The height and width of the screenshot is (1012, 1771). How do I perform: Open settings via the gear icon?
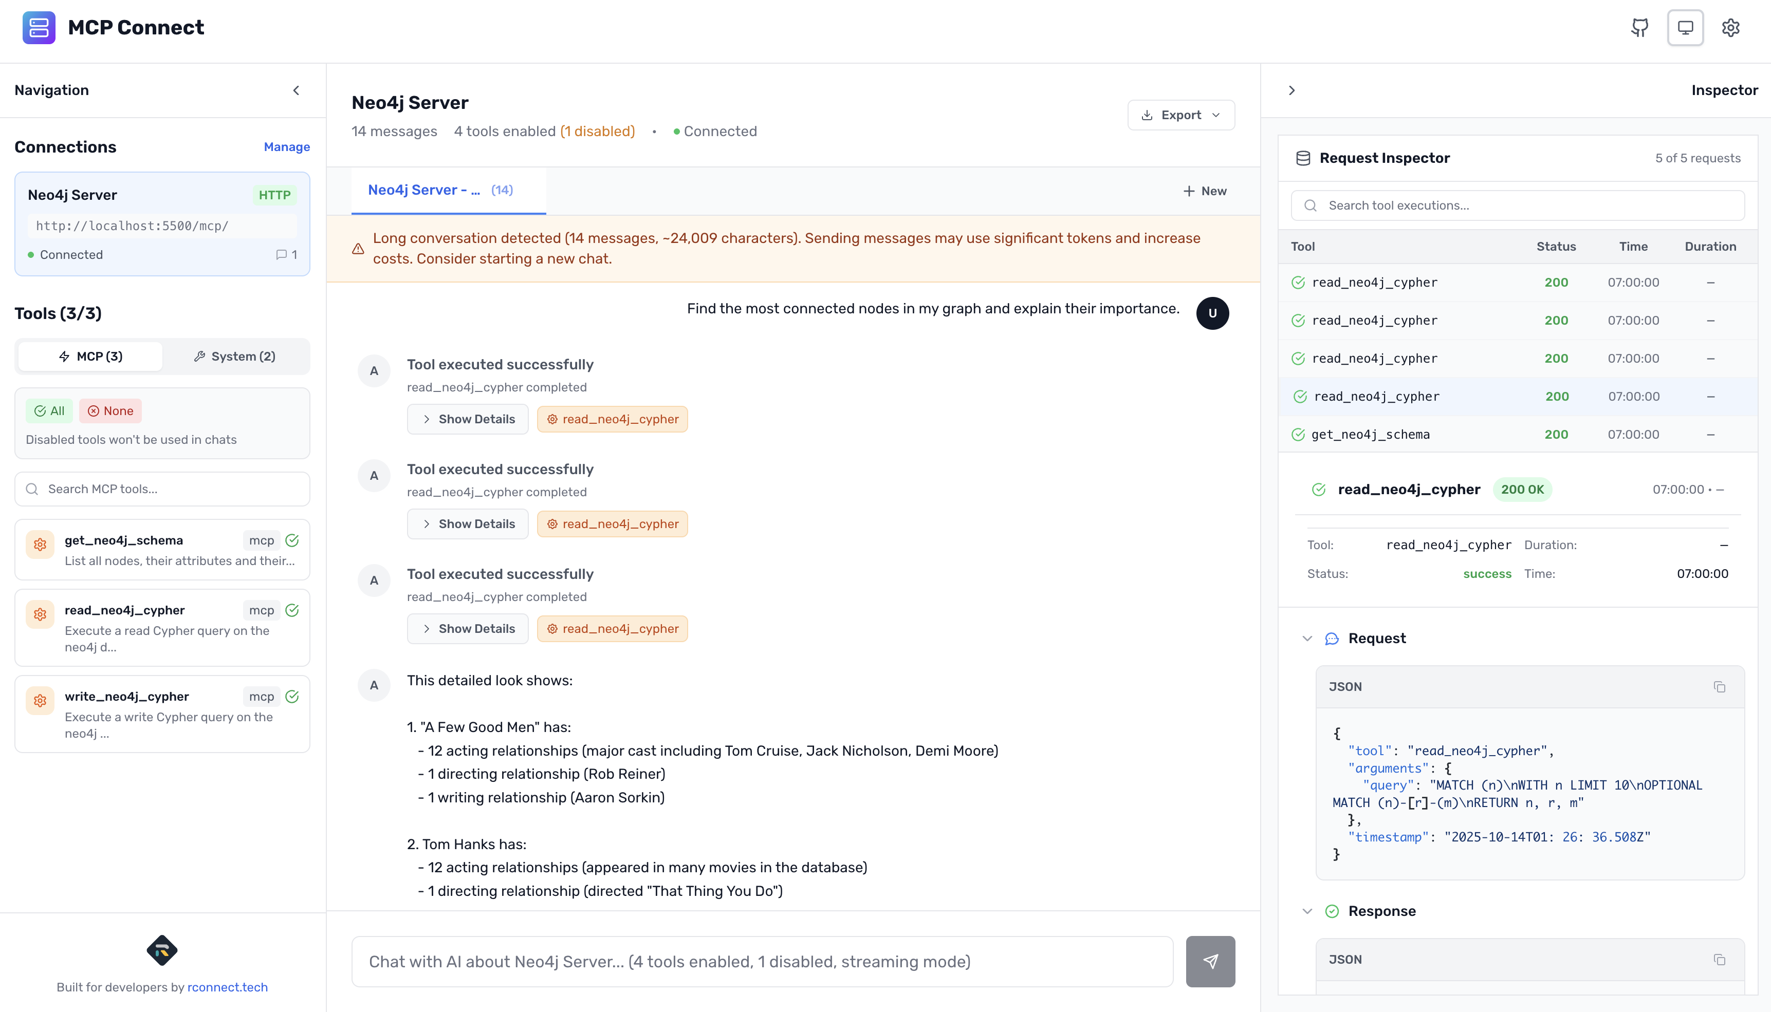click(x=1731, y=27)
